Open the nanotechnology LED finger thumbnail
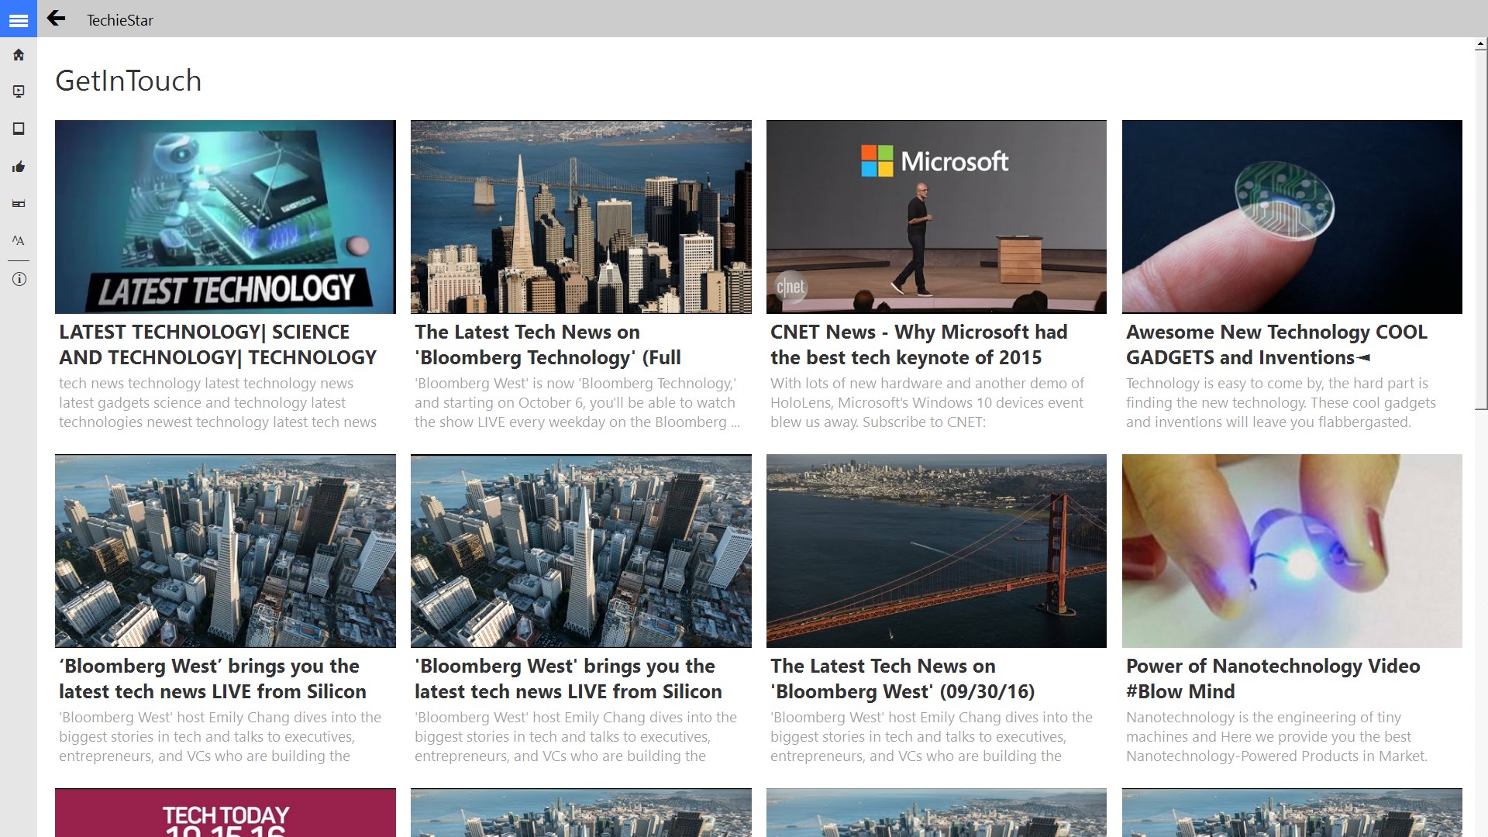The height and width of the screenshot is (837, 1488). (x=1292, y=550)
